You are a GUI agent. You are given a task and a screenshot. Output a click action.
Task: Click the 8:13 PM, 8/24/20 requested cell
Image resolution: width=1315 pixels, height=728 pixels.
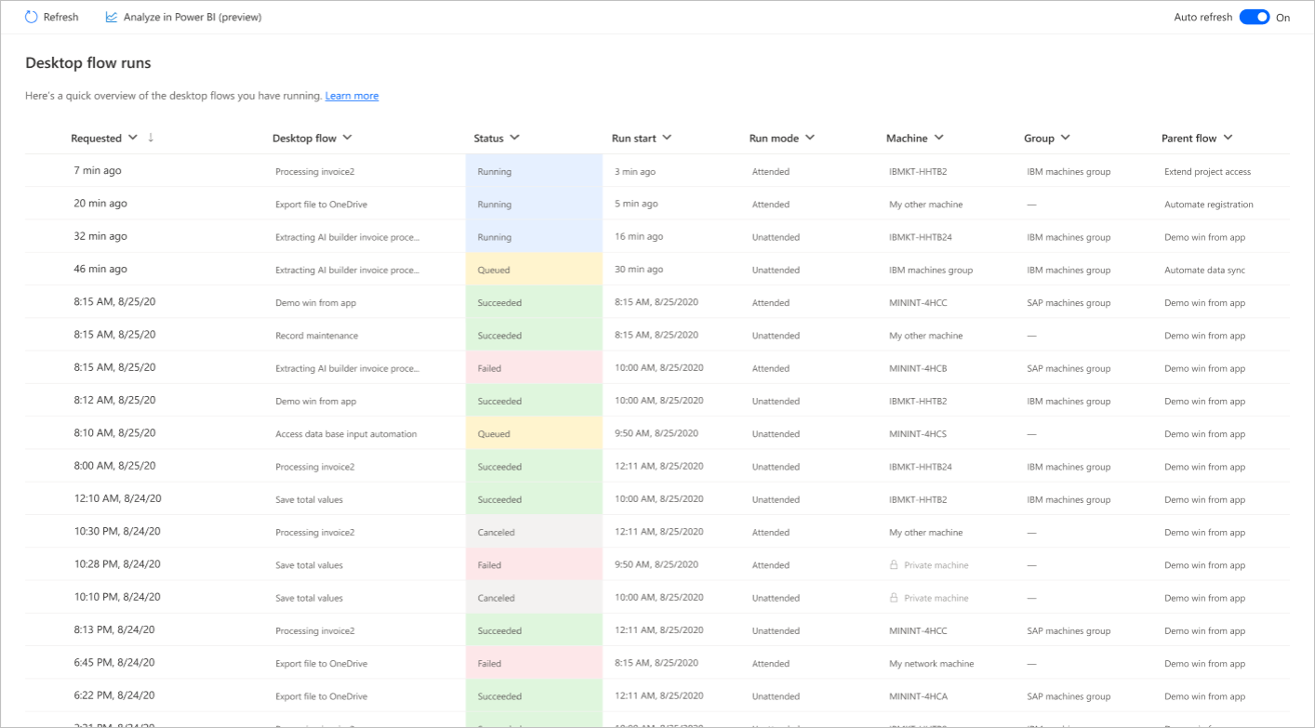[x=114, y=629]
